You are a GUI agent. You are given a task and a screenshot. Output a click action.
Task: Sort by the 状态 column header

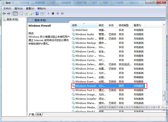coord(112,25)
